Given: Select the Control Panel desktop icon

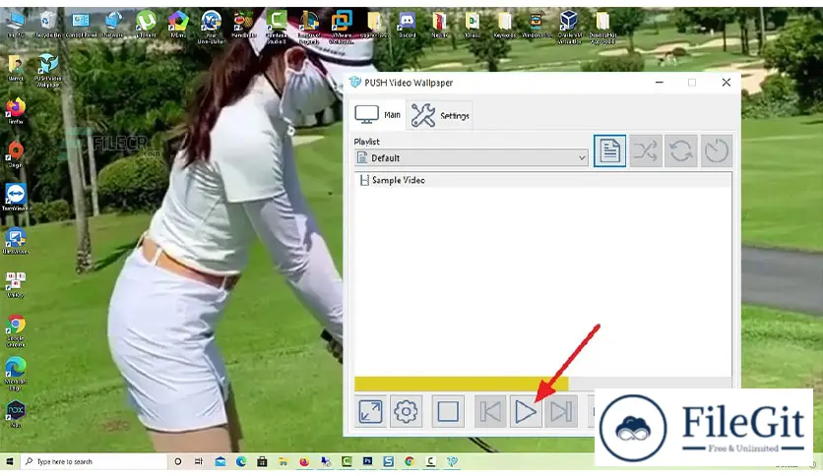Looking at the screenshot, I should point(81,25).
